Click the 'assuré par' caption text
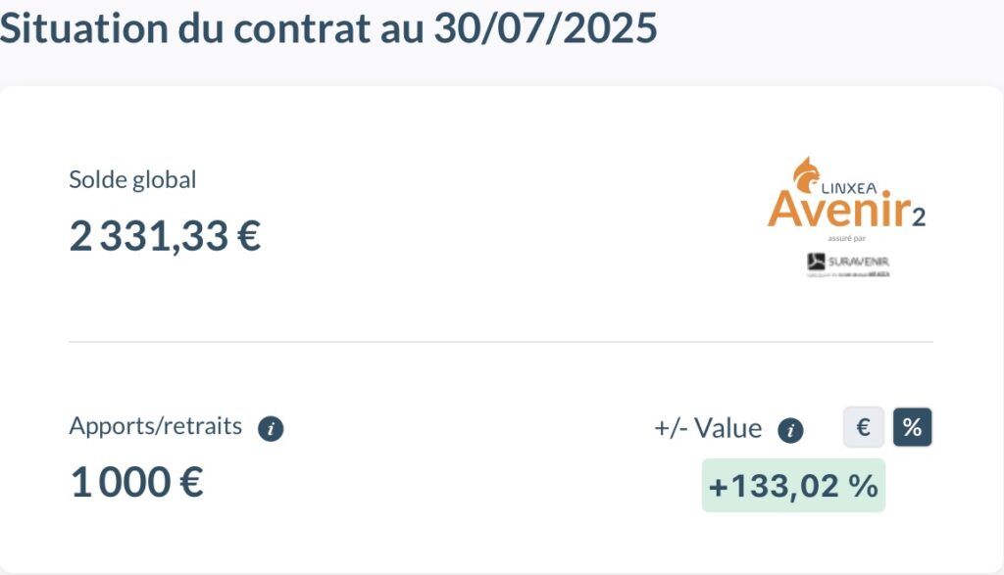 pyautogui.click(x=846, y=239)
